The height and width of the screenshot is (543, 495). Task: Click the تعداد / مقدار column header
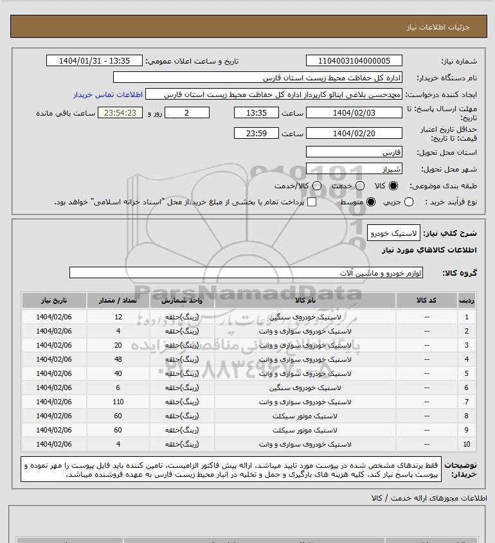118,300
